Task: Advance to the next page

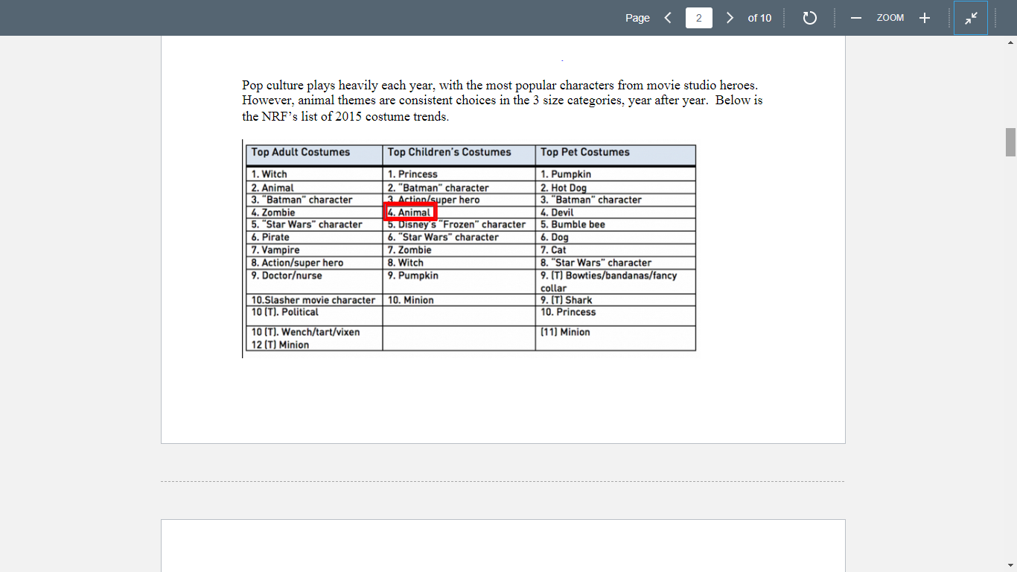Action: (x=730, y=17)
